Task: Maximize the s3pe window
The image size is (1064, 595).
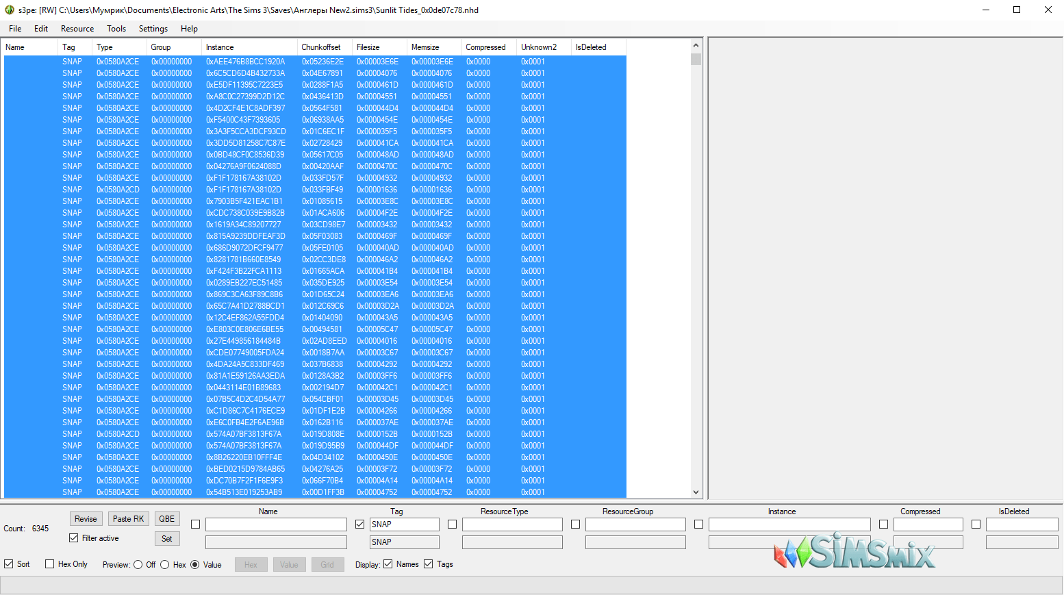Action: coord(1017,10)
